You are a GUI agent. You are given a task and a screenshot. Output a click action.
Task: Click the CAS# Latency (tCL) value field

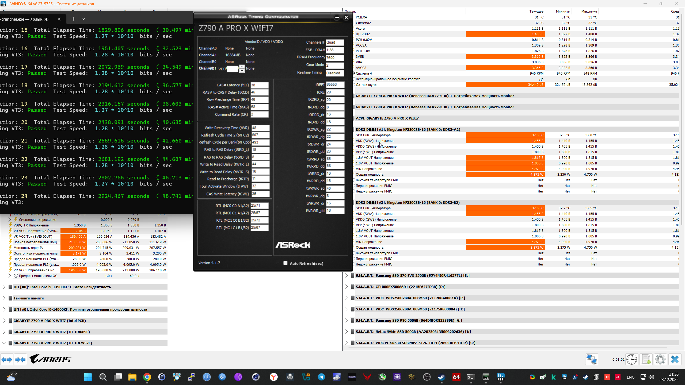pyautogui.click(x=259, y=85)
